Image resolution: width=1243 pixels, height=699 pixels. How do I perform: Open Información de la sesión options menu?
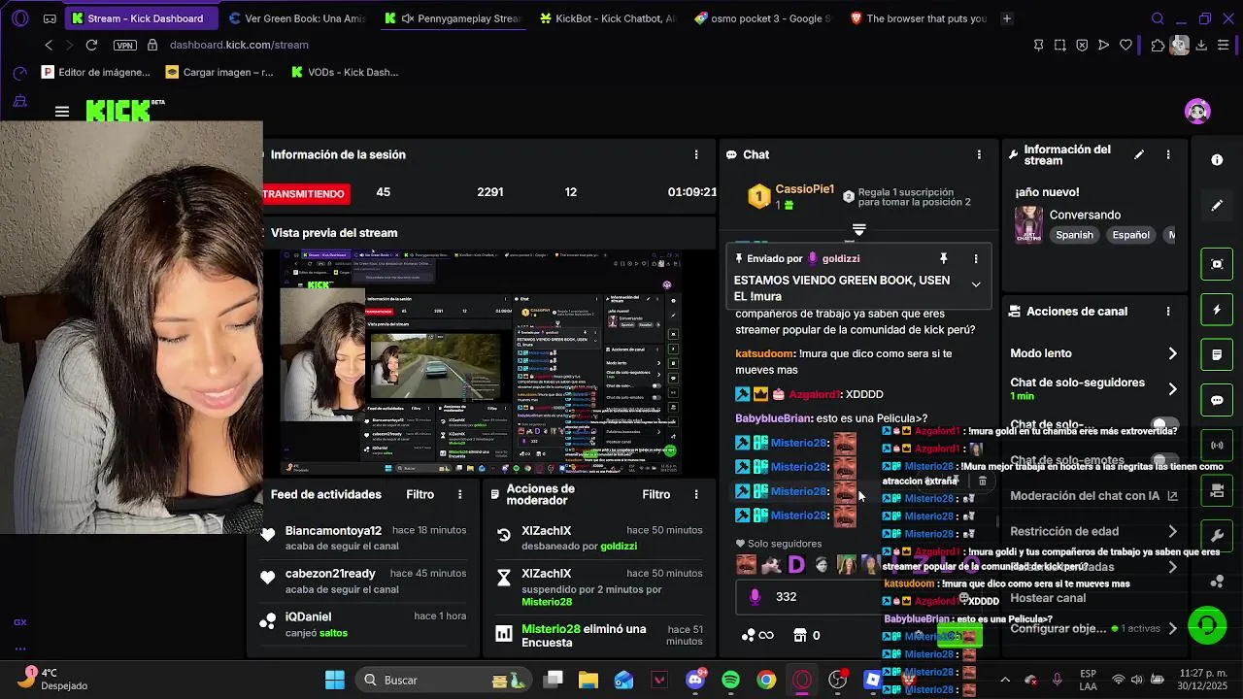coord(695,154)
